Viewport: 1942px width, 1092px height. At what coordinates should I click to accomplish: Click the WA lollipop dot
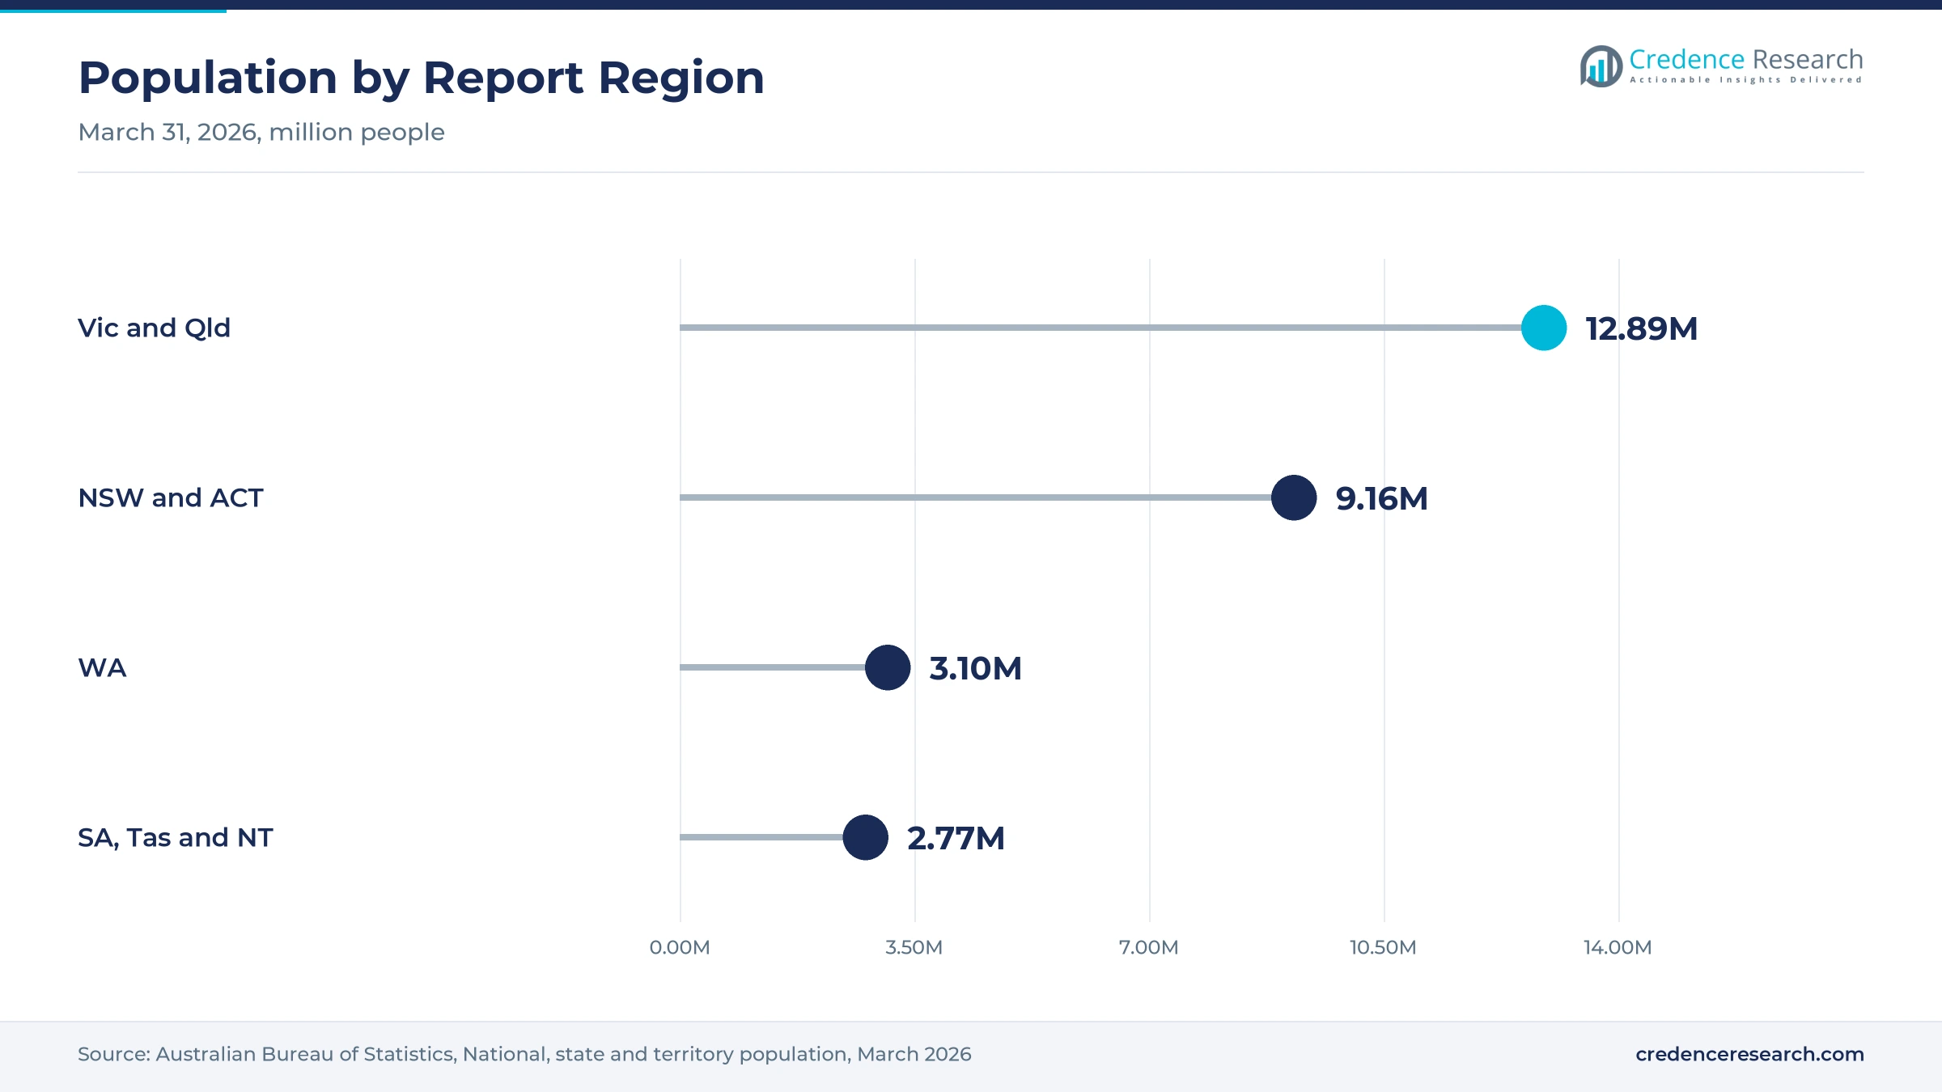(888, 667)
